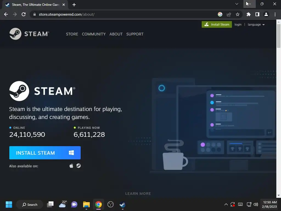Open Task View on the taskbar

click(x=50, y=204)
